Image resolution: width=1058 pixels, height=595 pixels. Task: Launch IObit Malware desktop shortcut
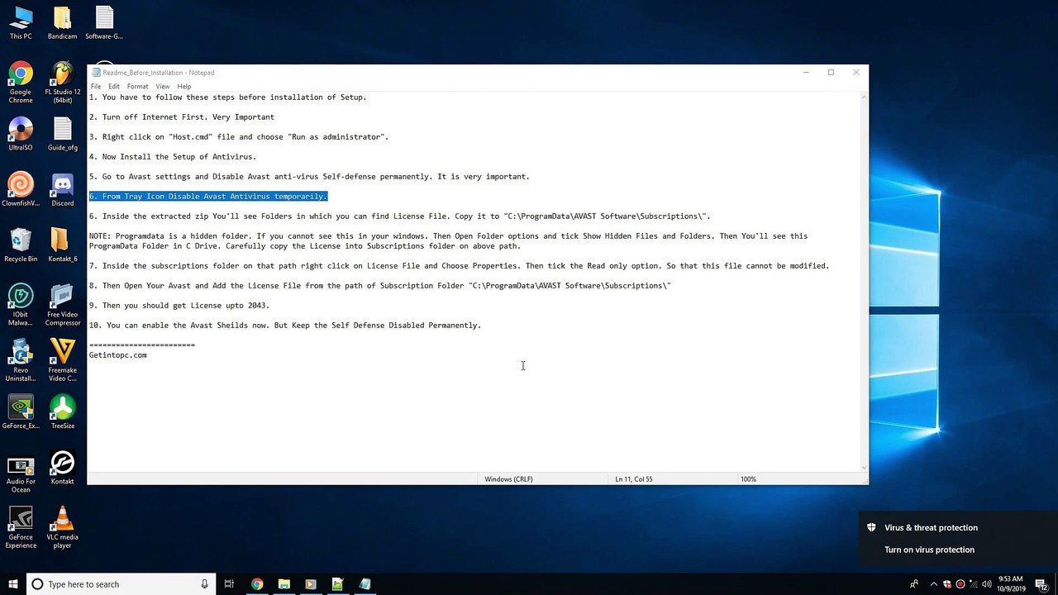(21, 305)
